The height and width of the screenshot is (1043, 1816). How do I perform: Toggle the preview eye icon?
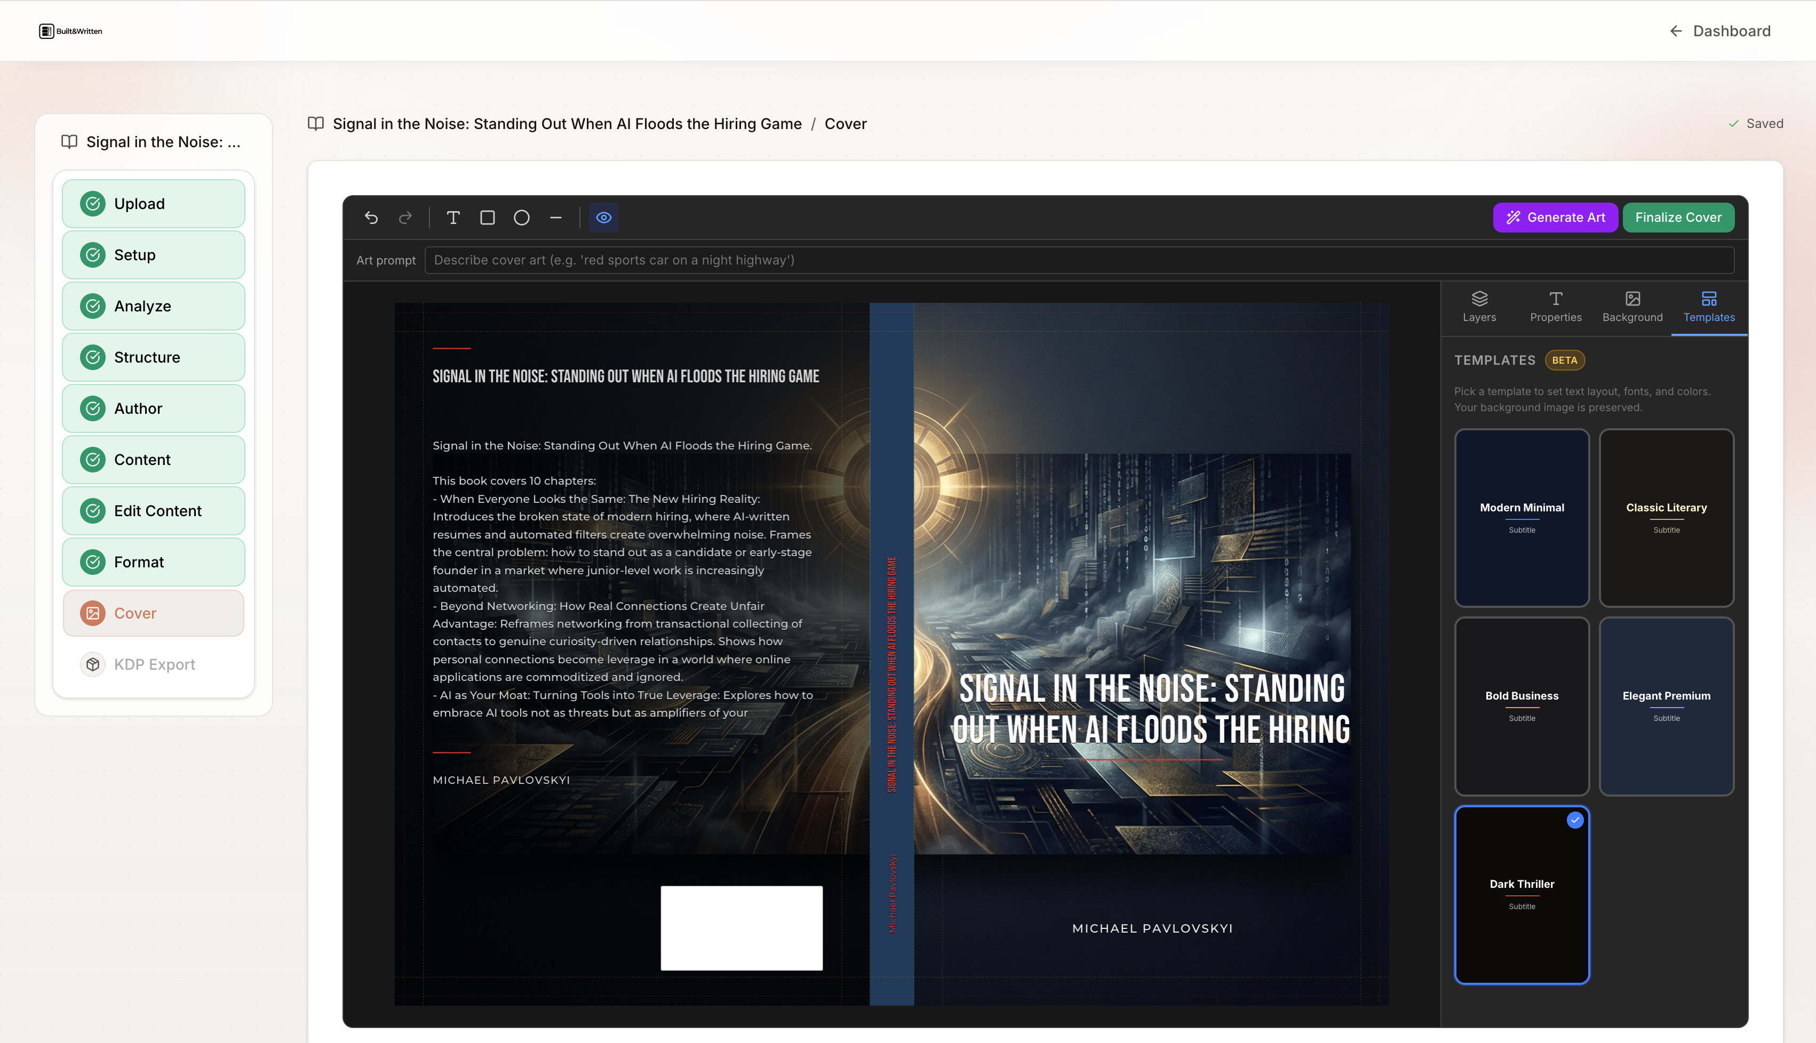pyautogui.click(x=603, y=217)
